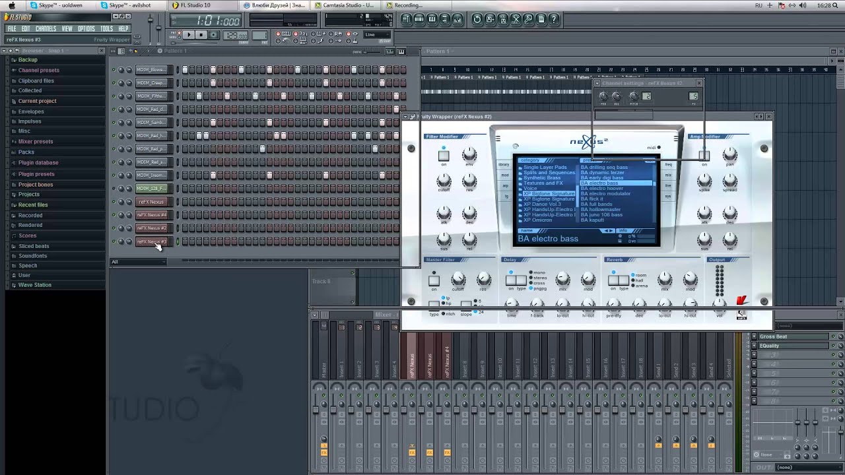Expand the Sliced beats folder
Image resolution: width=845 pixels, height=475 pixels.
click(x=34, y=246)
